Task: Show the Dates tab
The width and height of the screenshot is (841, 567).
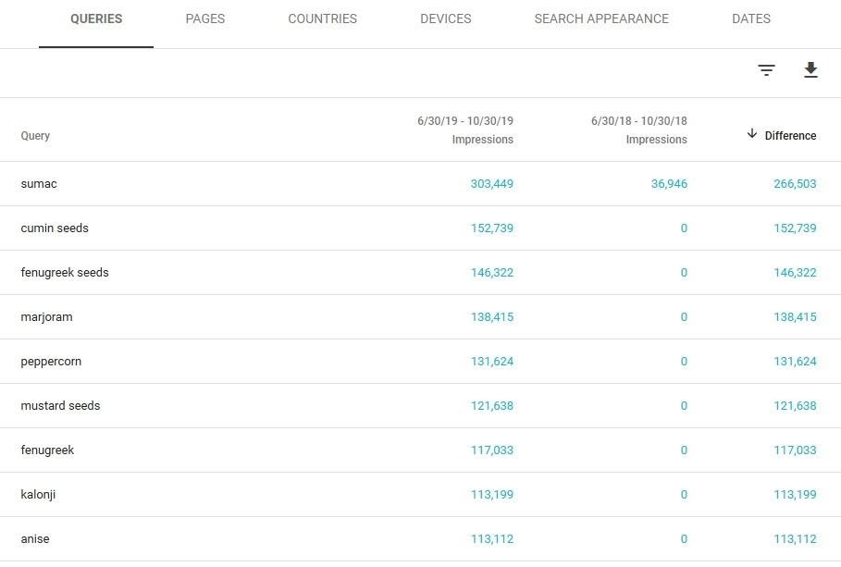Action: tap(750, 18)
